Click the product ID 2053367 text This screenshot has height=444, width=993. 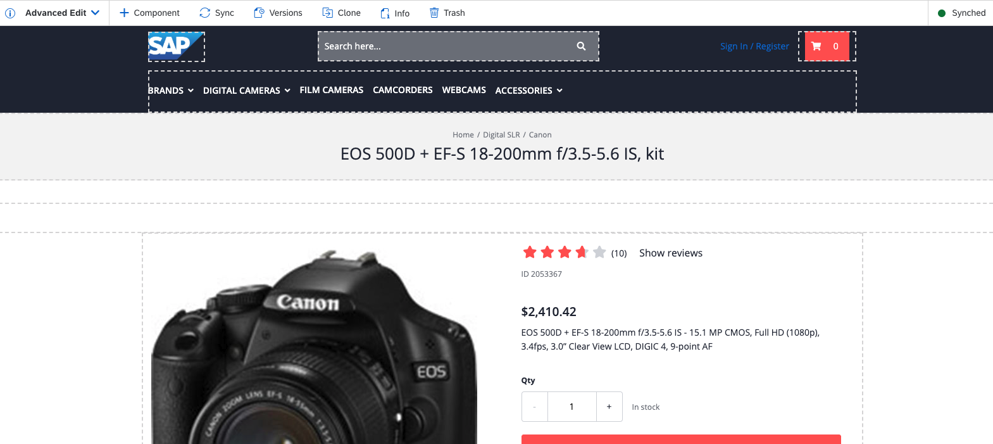[542, 274]
